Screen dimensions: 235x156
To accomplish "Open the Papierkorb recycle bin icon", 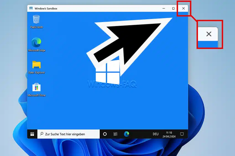I will pyautogui.click(x=36, y=20).
